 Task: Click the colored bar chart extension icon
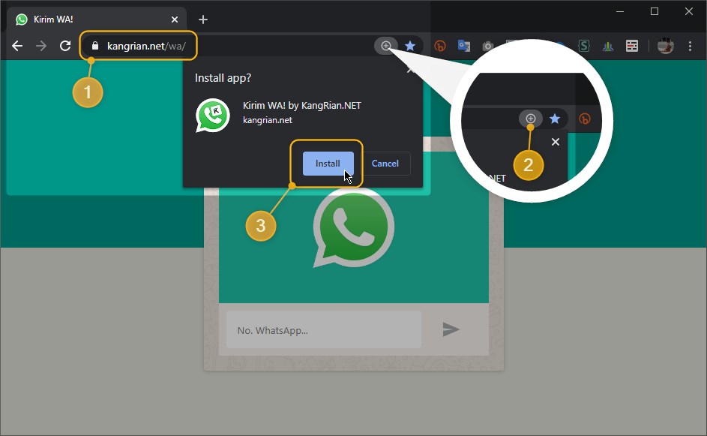coord(608,46)
